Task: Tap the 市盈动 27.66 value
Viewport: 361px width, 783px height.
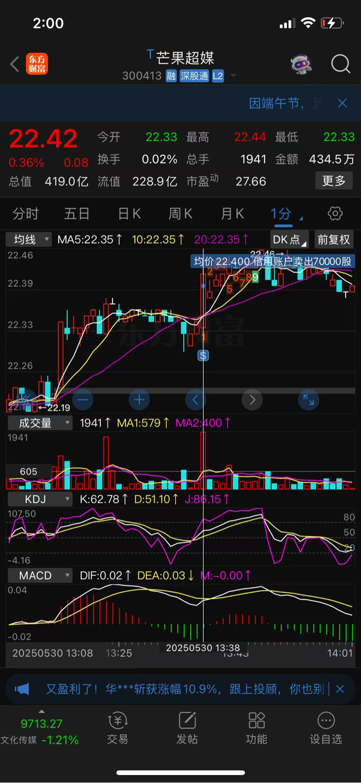Action: pos(251,181)
